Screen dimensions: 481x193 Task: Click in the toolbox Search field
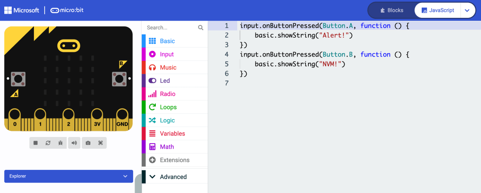pos(171,28)
